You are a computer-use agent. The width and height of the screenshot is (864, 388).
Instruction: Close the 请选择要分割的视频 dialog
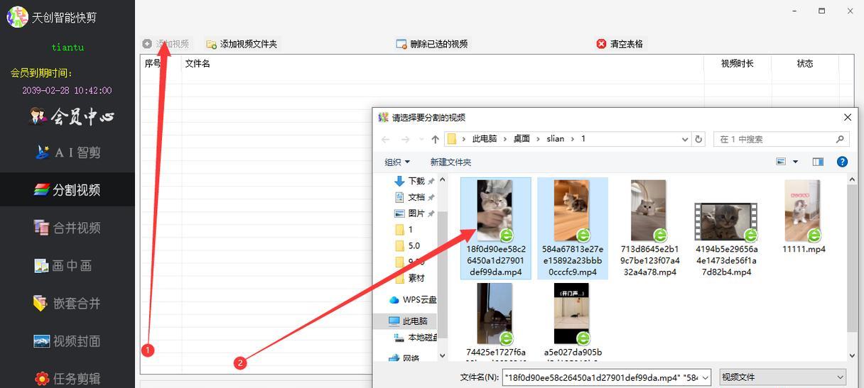[x=847, y=117]
